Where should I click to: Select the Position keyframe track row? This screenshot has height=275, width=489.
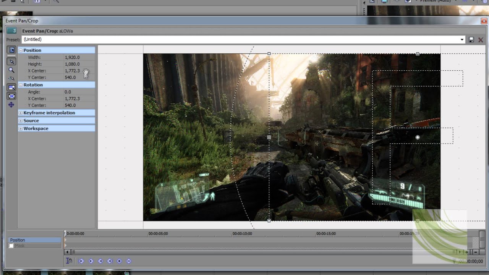pos(34,240)
